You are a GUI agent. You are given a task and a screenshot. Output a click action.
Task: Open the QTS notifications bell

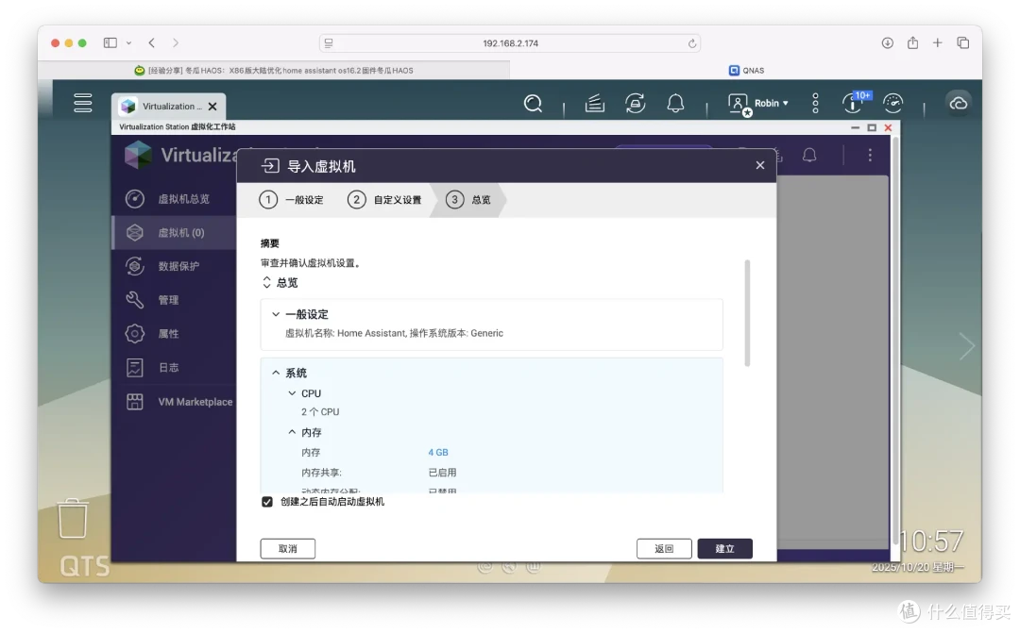point(675,104)
